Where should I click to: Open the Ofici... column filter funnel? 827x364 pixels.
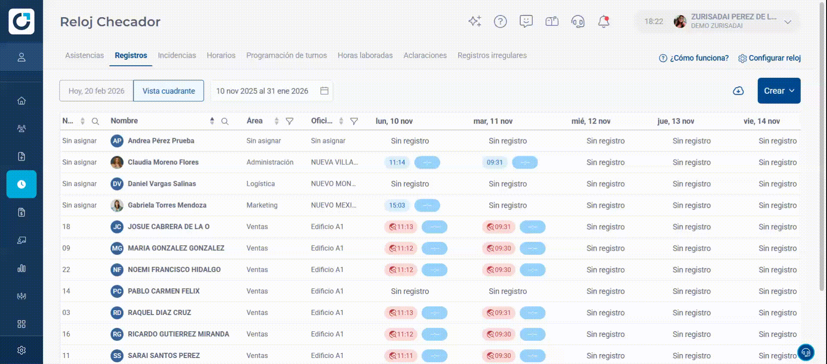(x=354, y=121)
